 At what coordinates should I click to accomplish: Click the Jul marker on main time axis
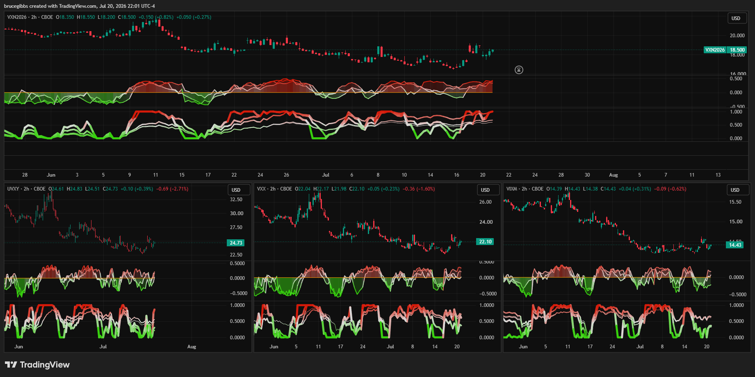(326, 175)
